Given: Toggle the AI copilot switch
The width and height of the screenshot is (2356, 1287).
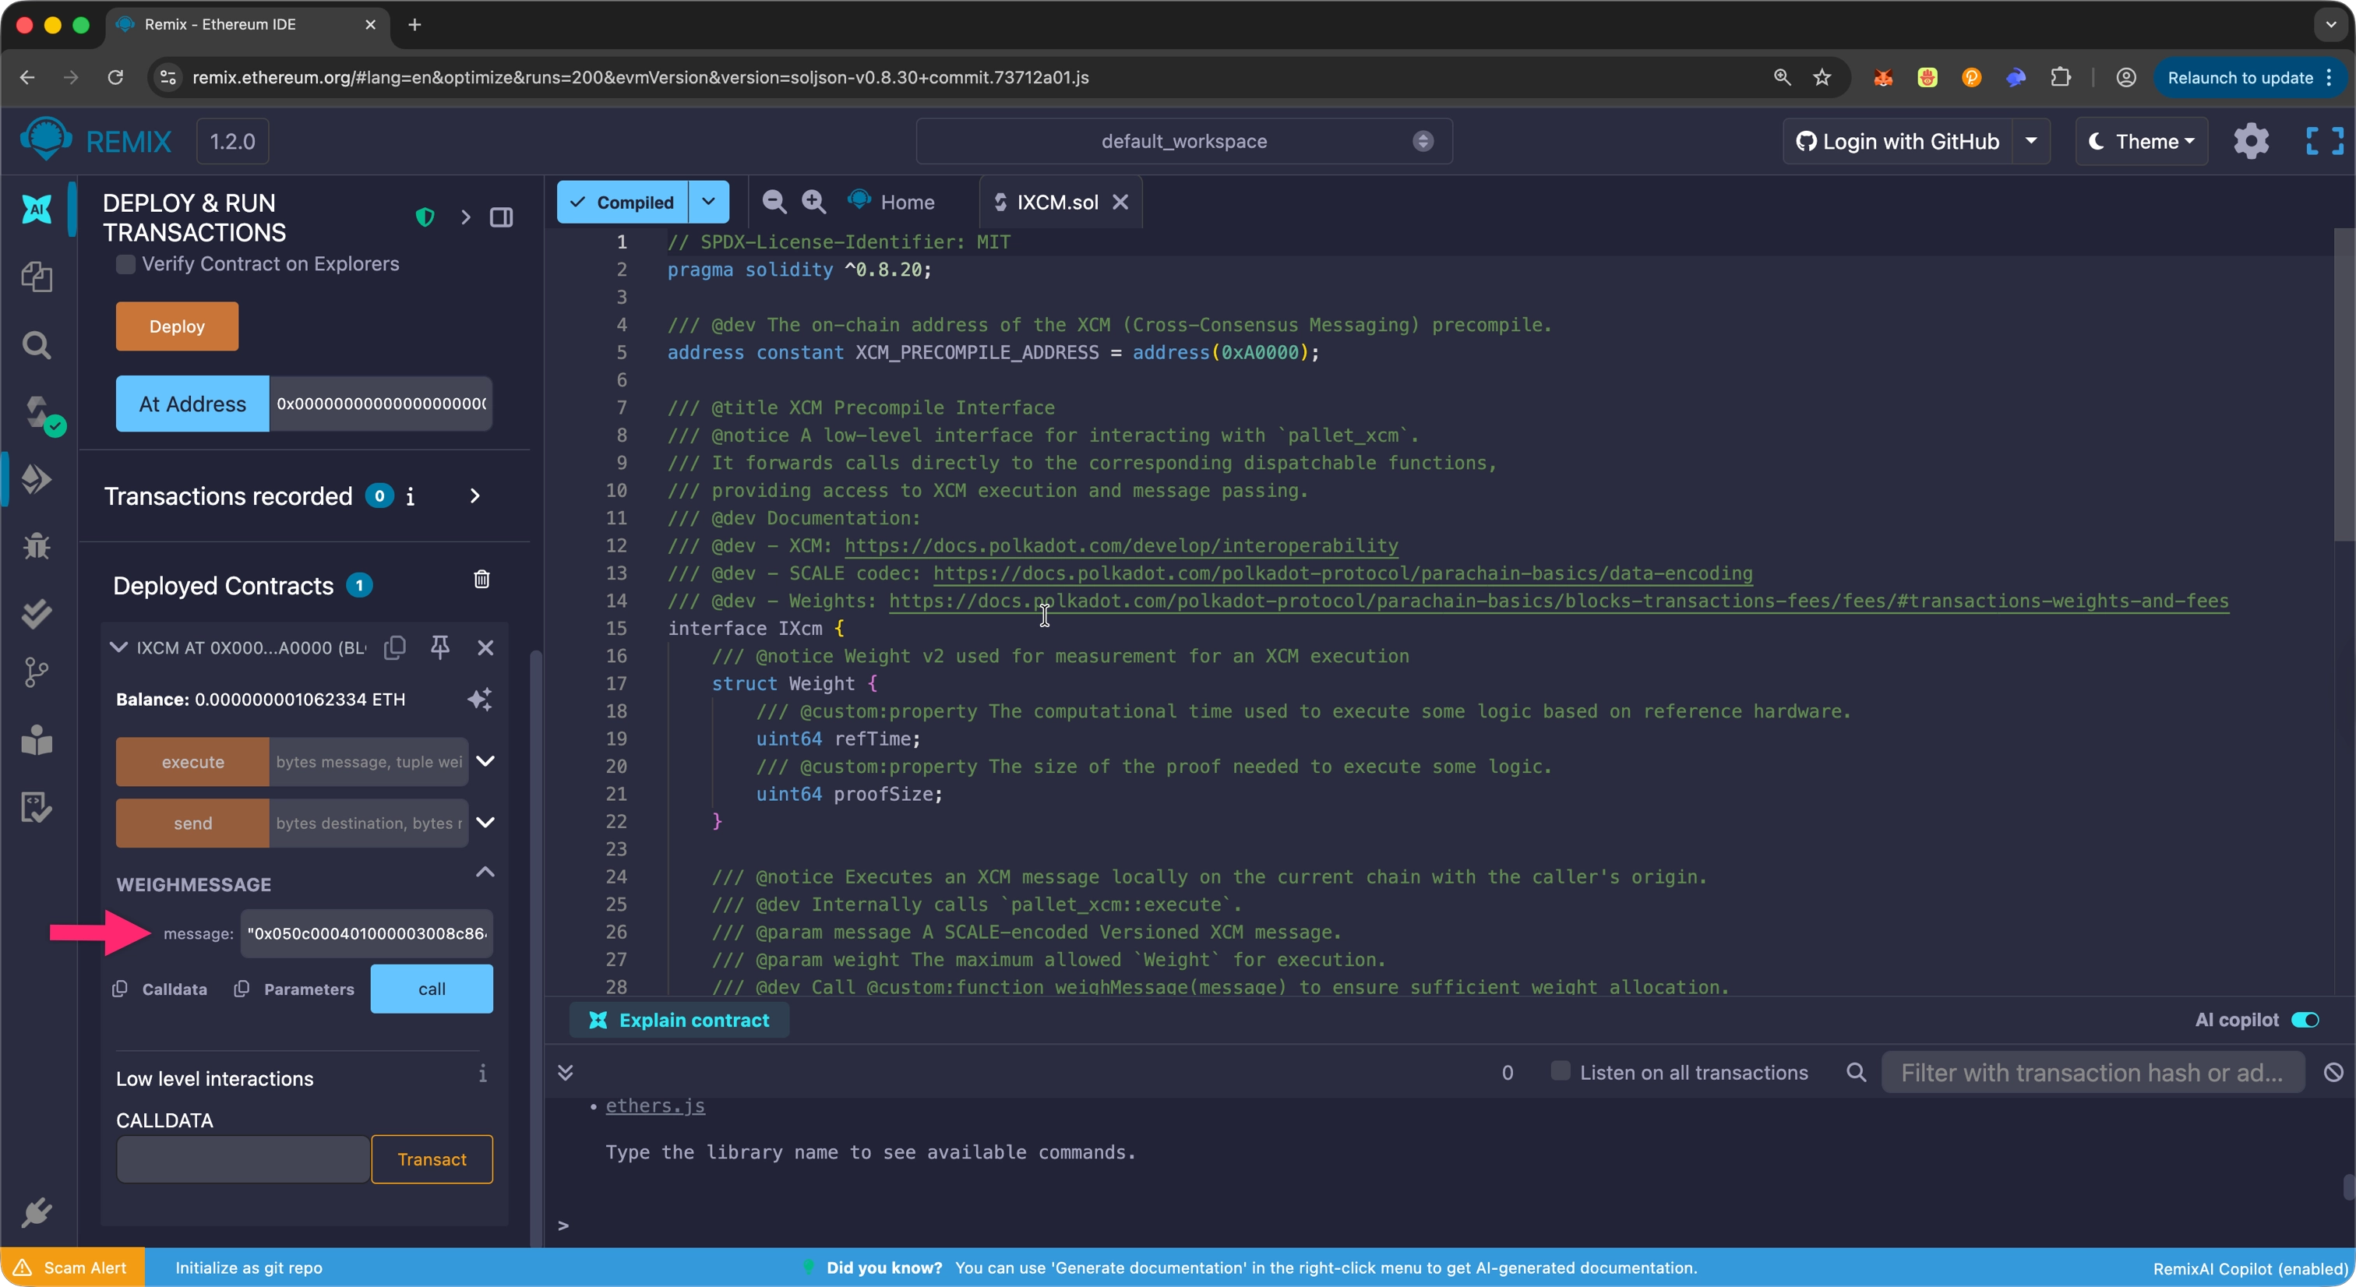Looking at the screenshot, I should tap(2305, 1020).
